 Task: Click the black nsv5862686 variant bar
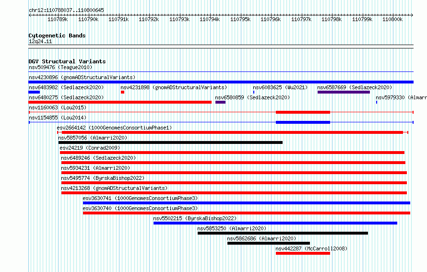(x=269, y=243)
